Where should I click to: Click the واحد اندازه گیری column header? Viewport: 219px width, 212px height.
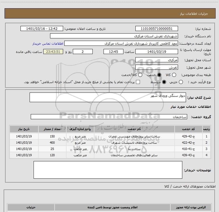click(x=80, y=129)
